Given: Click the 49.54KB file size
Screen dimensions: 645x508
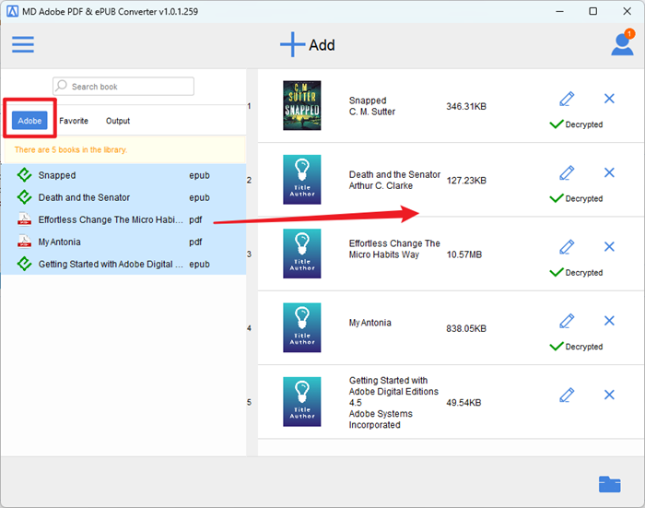Looking at the screenshot, I should click(x=463, y=403).
